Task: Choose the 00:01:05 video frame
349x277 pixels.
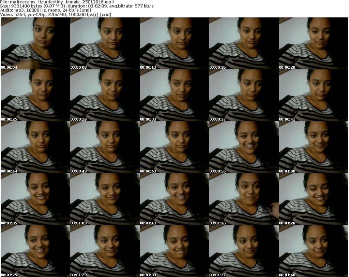Action: point(35,199)
